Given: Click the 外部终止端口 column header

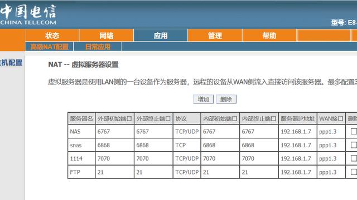Looking at the screenshot, I should pyautogui.click(x=153, y=118).
